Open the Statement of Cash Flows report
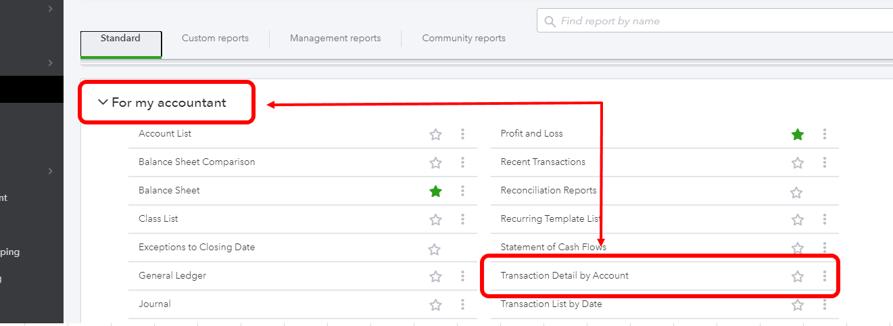The width and height of the screenshot is (893, 326). [553, 247]
